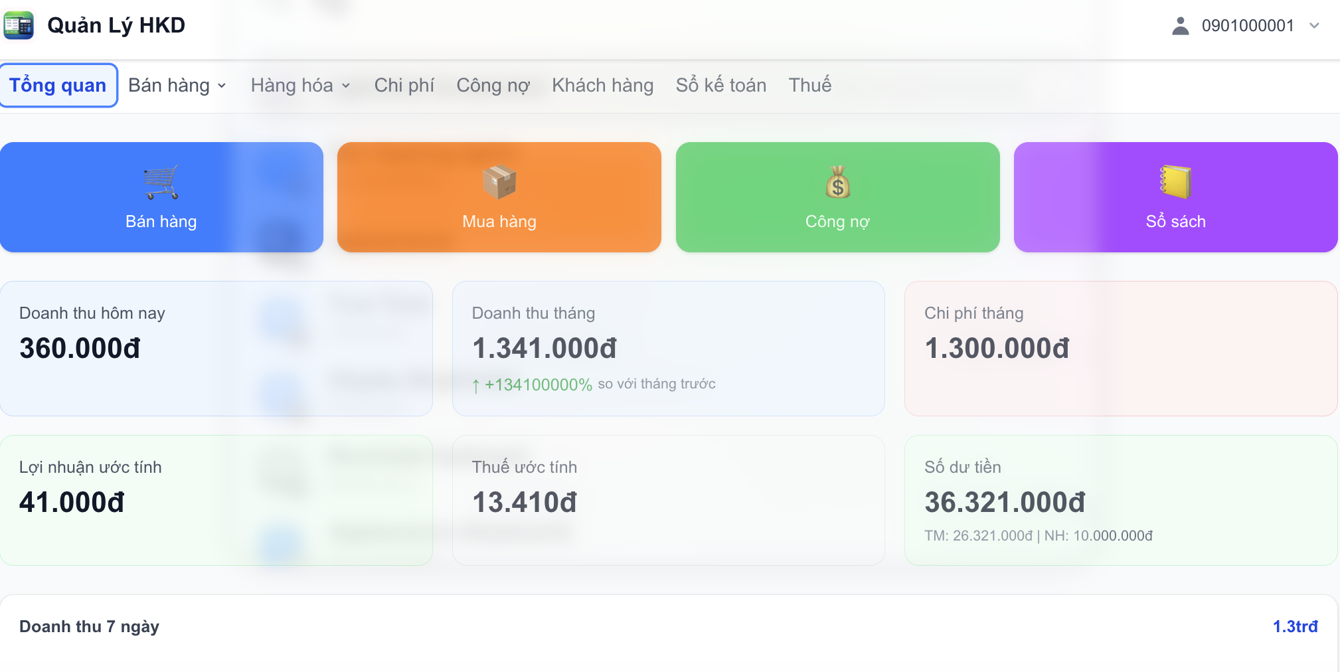The height and width of the screenshot is (672, 1340).
Task: Select the Doanh thu tháng card
Action: coord(668,349)
